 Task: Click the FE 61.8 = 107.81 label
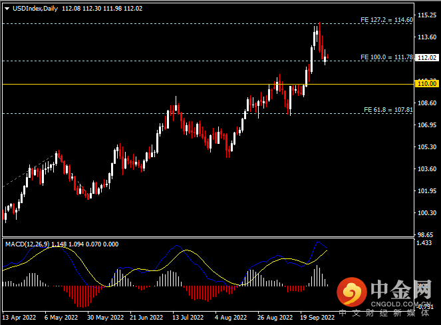click(388, 109)
